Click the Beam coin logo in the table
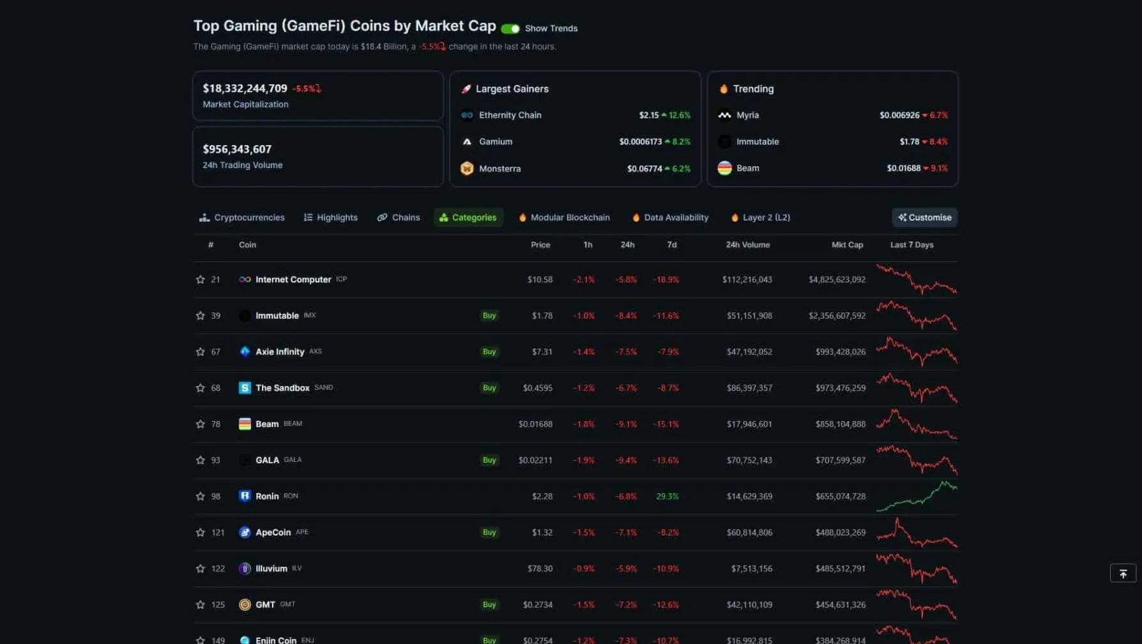Viewport: 1142px width, 644px height. (245, 424)
